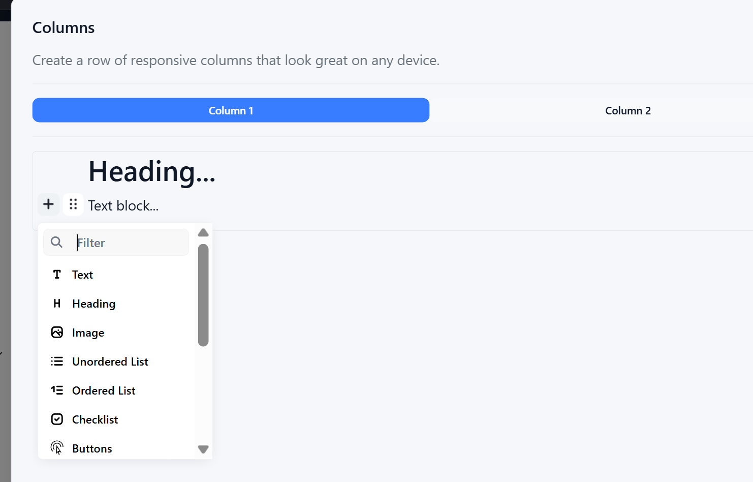Click the plus add-block icon
753x482 pixels.
point(48,204)
